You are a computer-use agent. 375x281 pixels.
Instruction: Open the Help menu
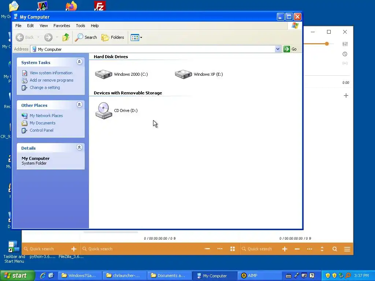pyautogui.click(x=95, y=26)
